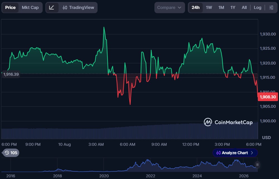Click the 9:00 PM time axis label
The height and width of the screenshot is (179, 279).
tap(33, 144)
